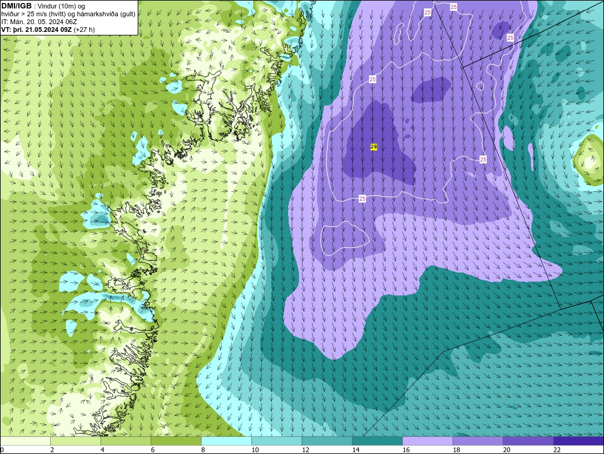The height and width of the screenshot is (454, 604).
Task: Click the '16' value on the wind scale
Action: click(406, 450)
